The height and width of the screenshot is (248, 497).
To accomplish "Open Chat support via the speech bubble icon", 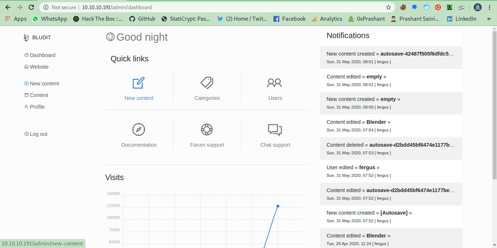I will (x=275, y=130).
